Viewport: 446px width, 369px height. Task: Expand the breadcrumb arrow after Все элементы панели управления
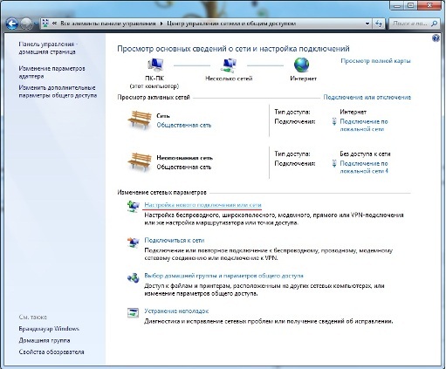[x=161, y=24]
